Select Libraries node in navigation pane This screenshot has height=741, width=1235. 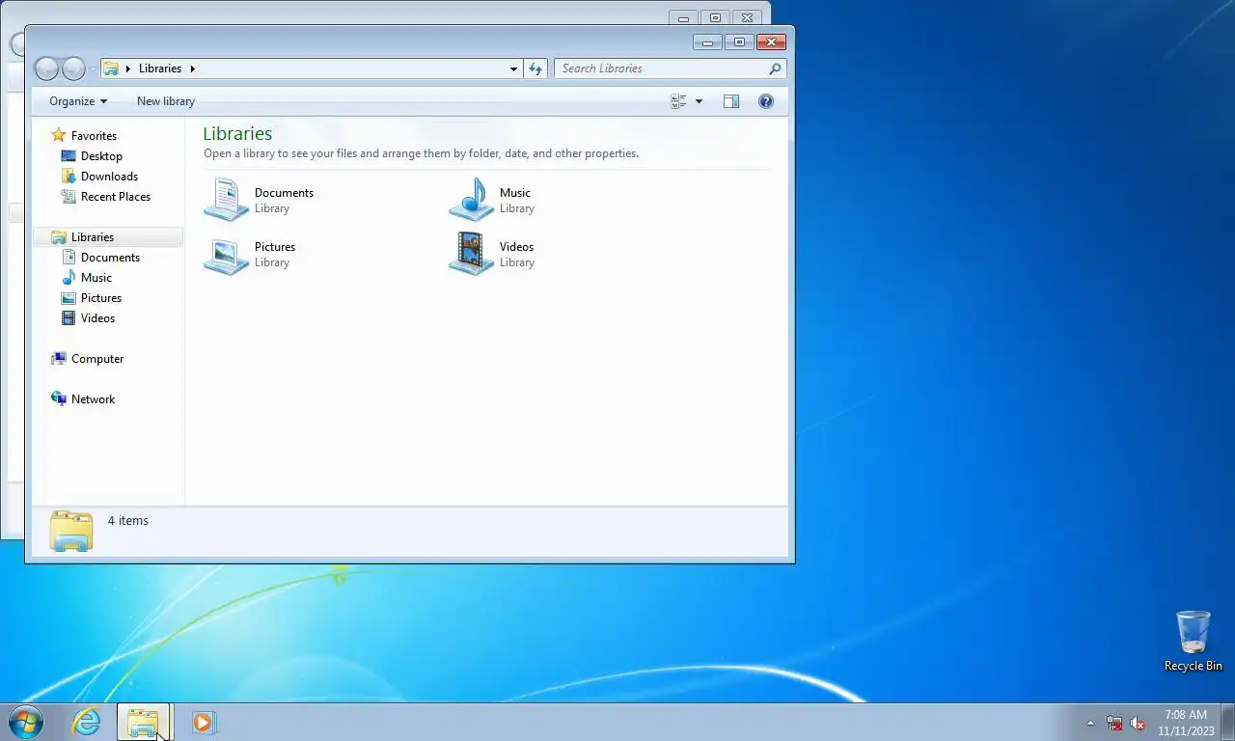click(x=108, y=237)
